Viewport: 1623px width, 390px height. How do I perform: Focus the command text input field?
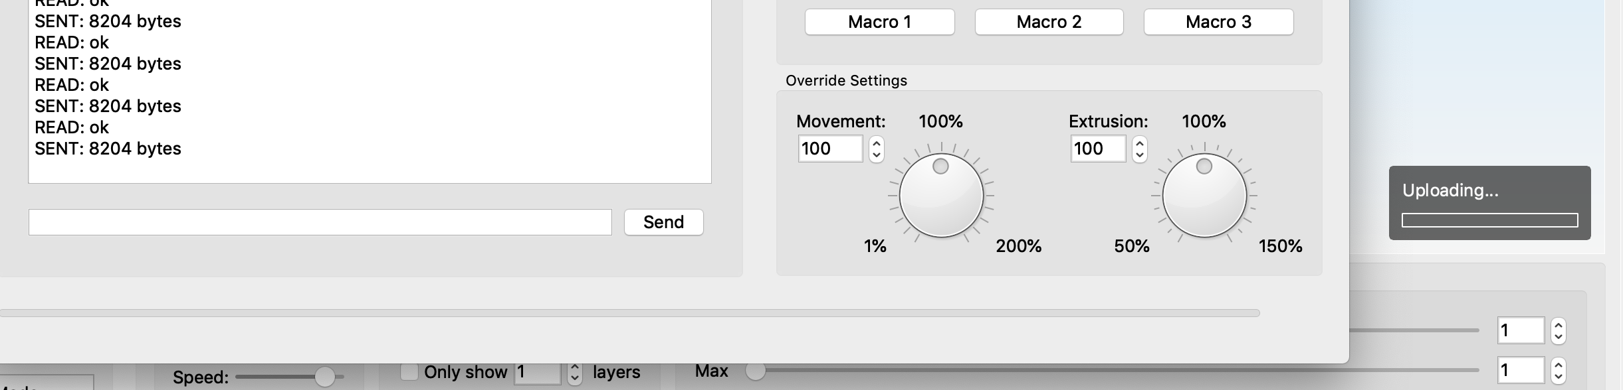click(320, 222)
